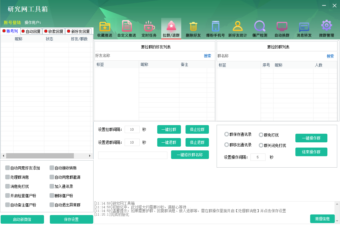The height and width of the screenshot is (228, 340).
Task: Select the 自定义推送 icon
Action: coord(127,28)
